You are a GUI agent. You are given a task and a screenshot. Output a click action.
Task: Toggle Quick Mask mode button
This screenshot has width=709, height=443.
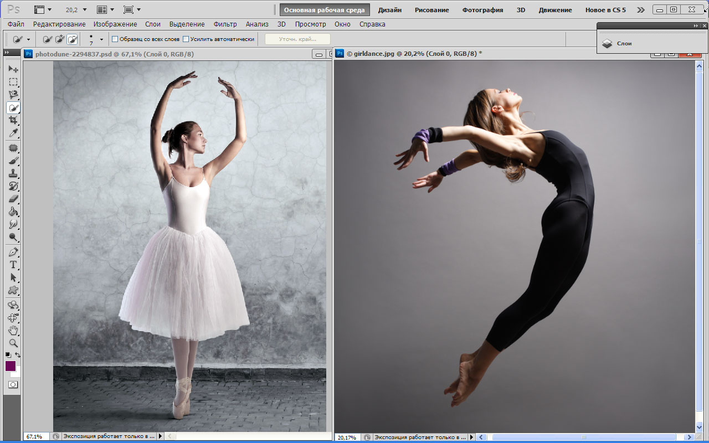coord(13,384)
